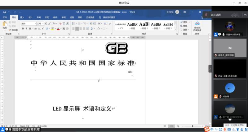Toggle show paragraph marks icon
This screenshot has height=132, width=248.
[110, 23]
